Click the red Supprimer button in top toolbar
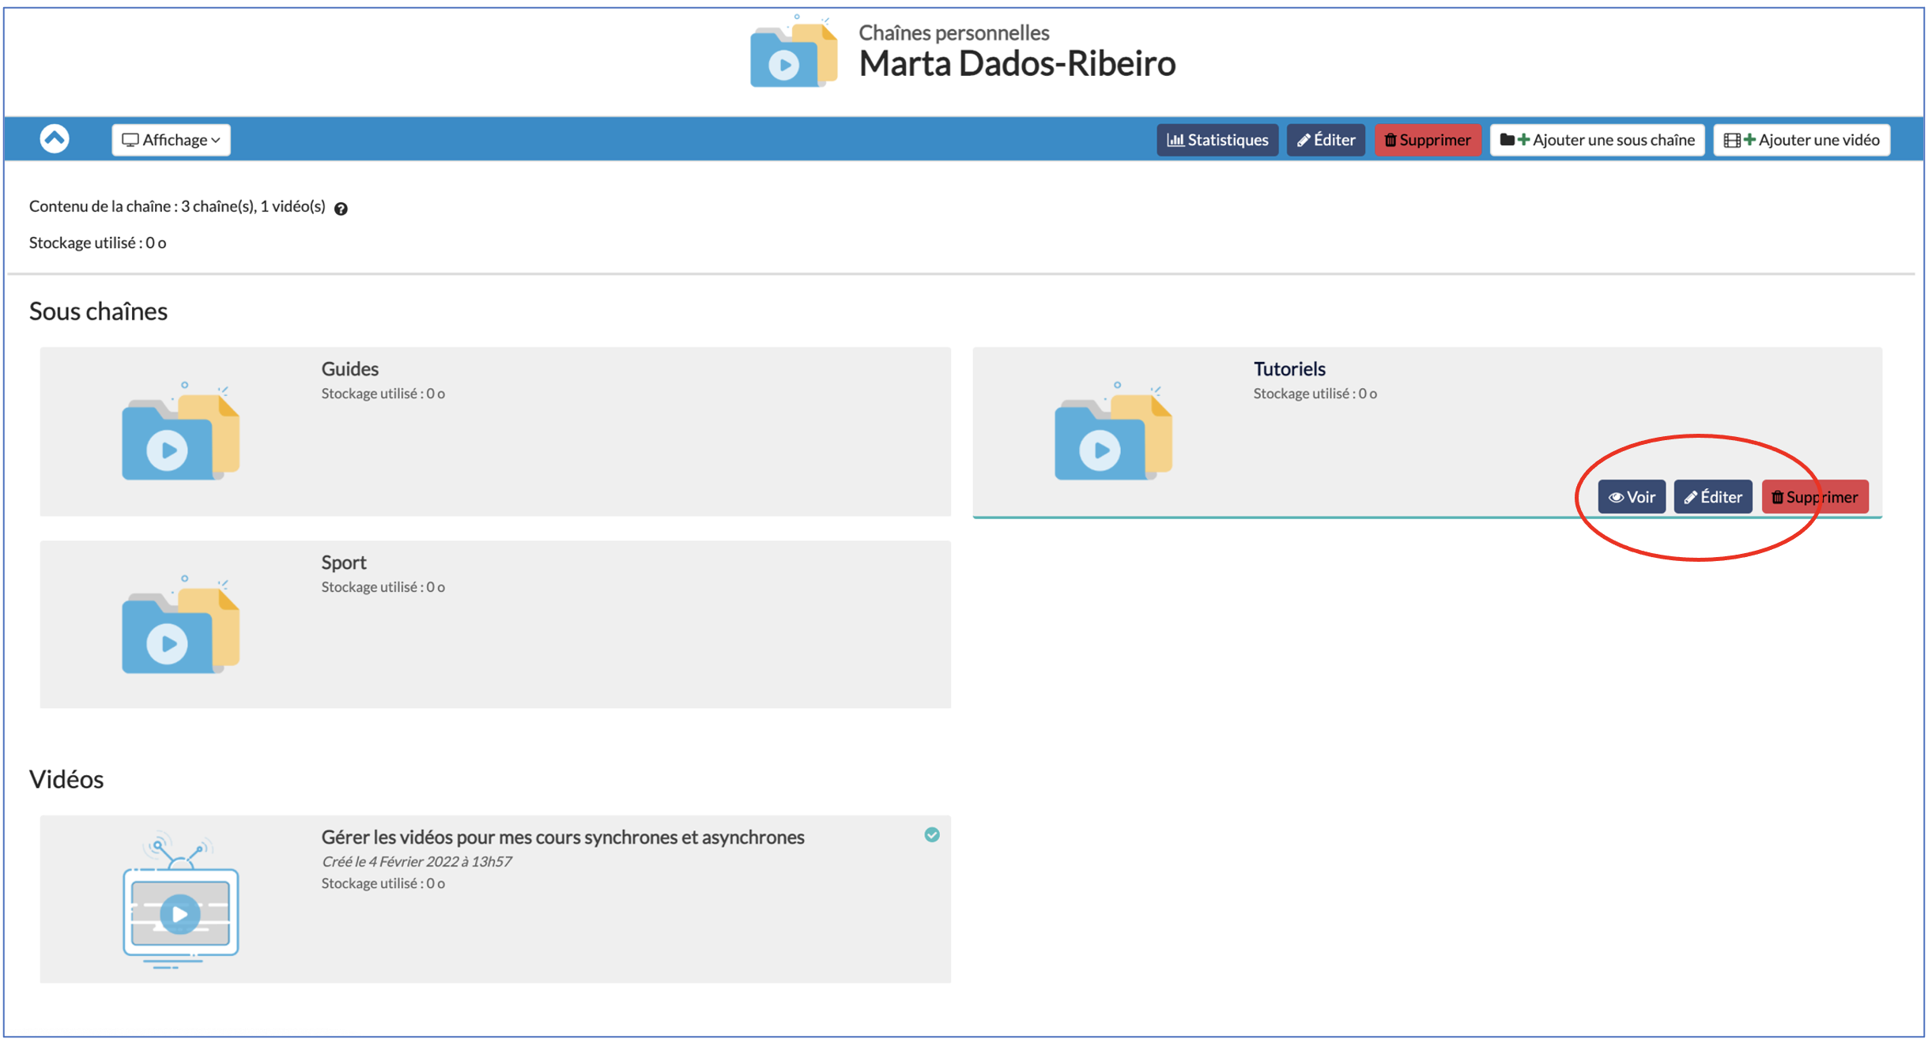This screenshot has width=1932, height=1043. pyautogui.click(x=1427, y=140)
